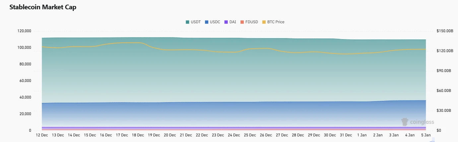The height and width of the screenshot is (142, 458).
Task: Click the BTC Price yellow legend swatch
Action: pos(264,22)
